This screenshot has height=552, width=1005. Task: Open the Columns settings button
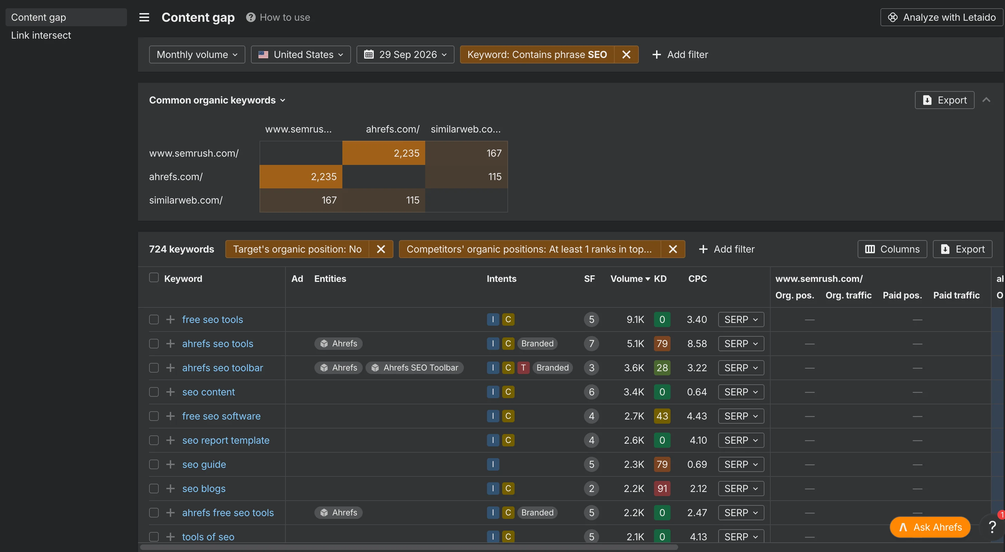coord(892,249)
